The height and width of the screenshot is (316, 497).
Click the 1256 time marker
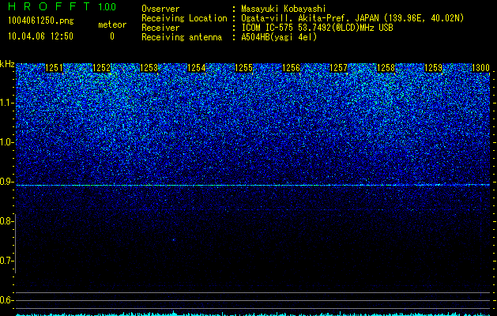point(291,68)
